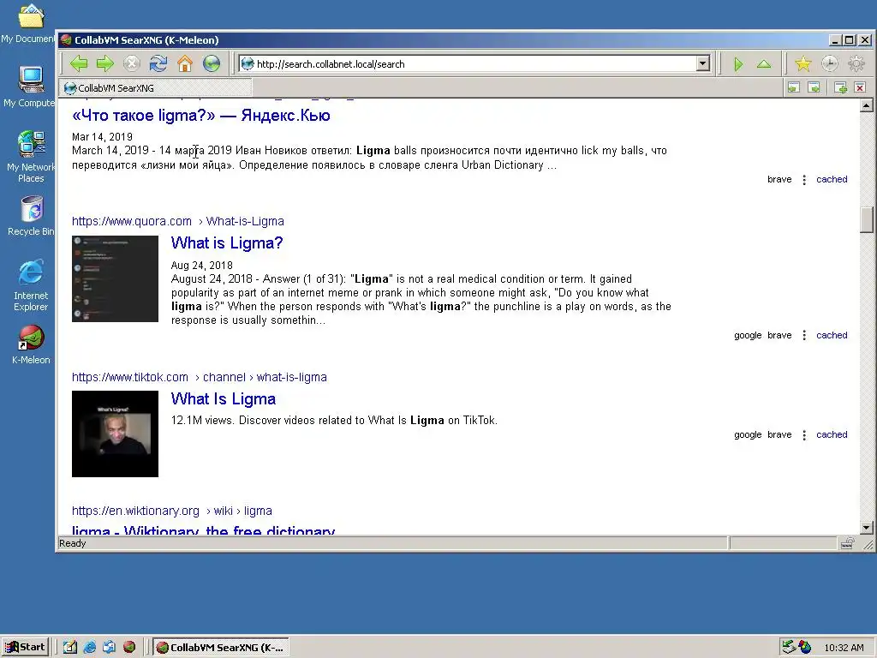Click safely remove hardware tray icon
The image size is (877, 658).
coord(789,648)
